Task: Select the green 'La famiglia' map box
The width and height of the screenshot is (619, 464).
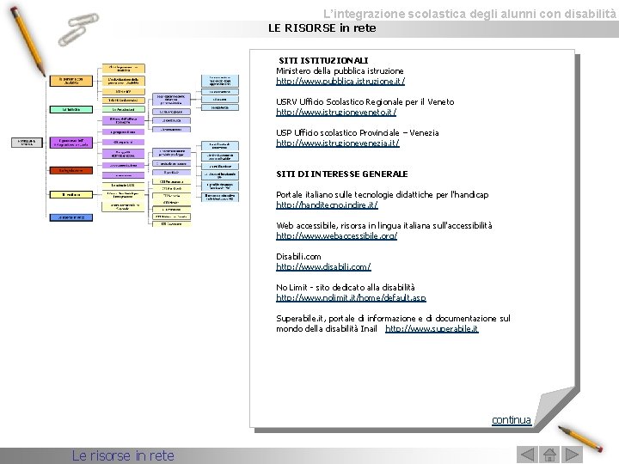Action: click(71, 109)
